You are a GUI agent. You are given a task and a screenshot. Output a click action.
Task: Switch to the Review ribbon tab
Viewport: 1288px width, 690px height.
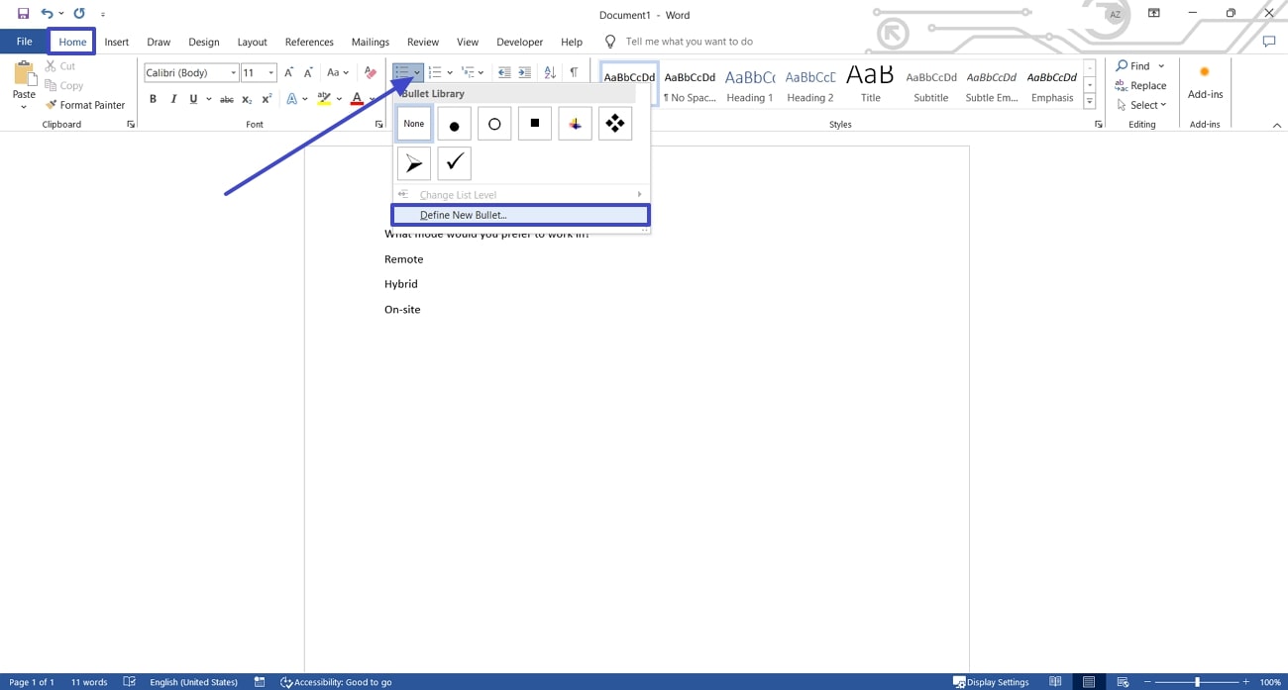(x=422, y=42)
